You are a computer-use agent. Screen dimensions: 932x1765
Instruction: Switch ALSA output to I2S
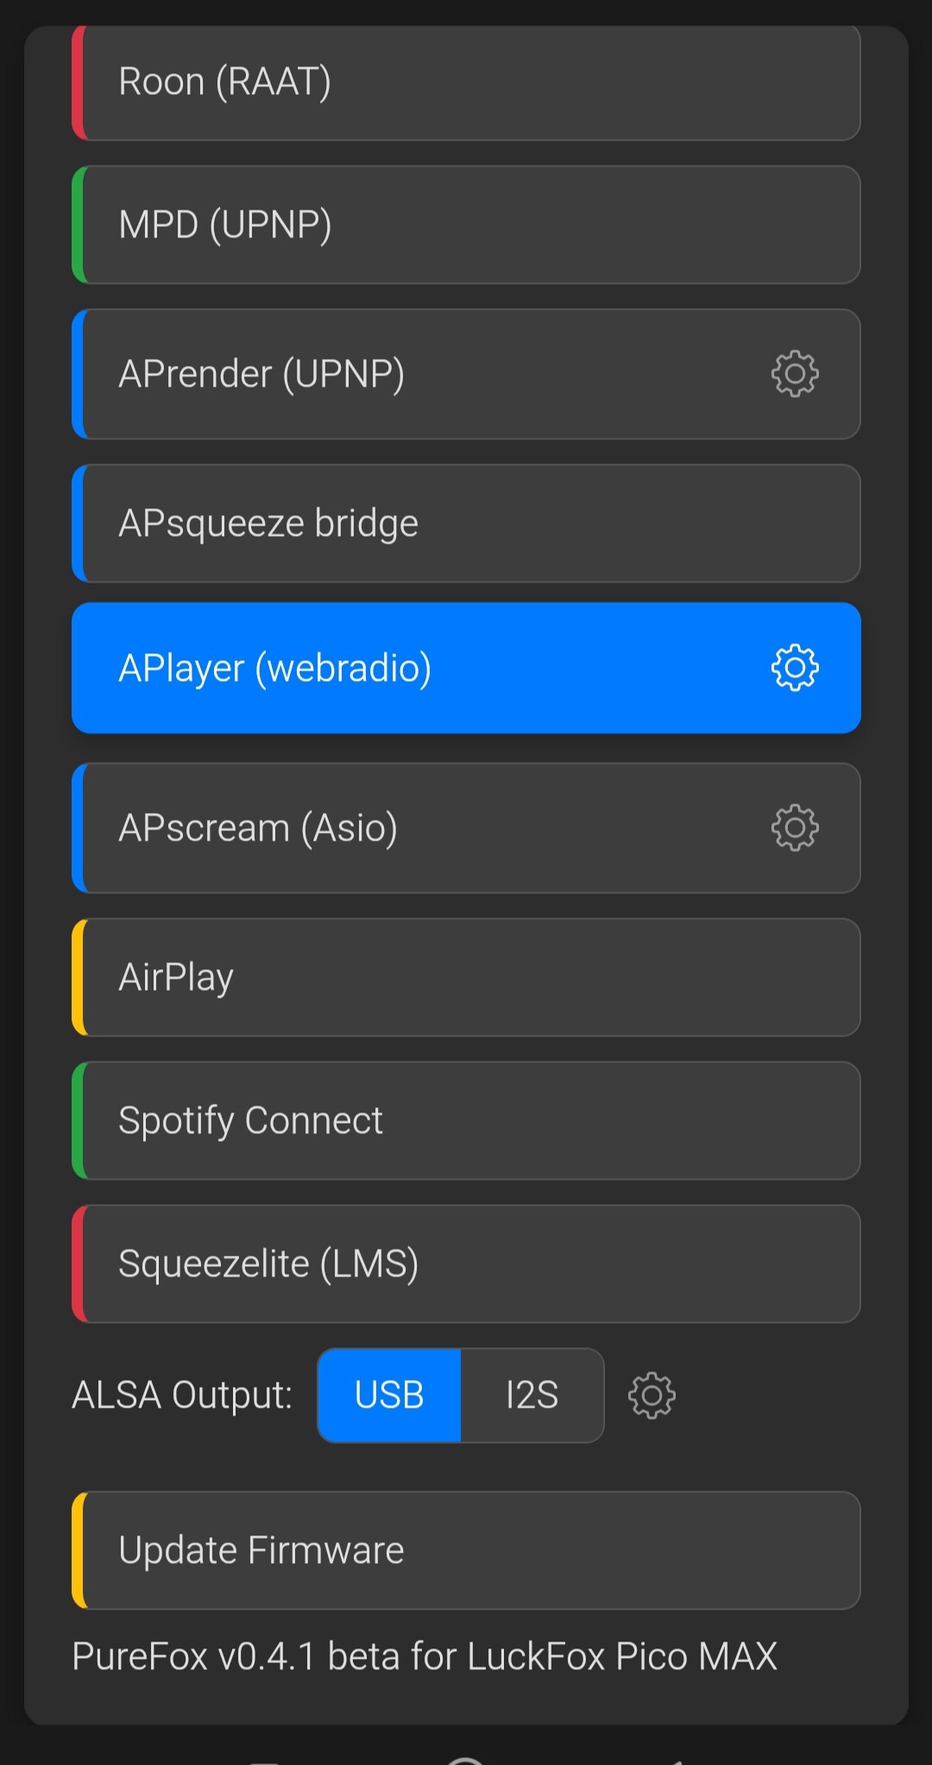(532, 1396)
